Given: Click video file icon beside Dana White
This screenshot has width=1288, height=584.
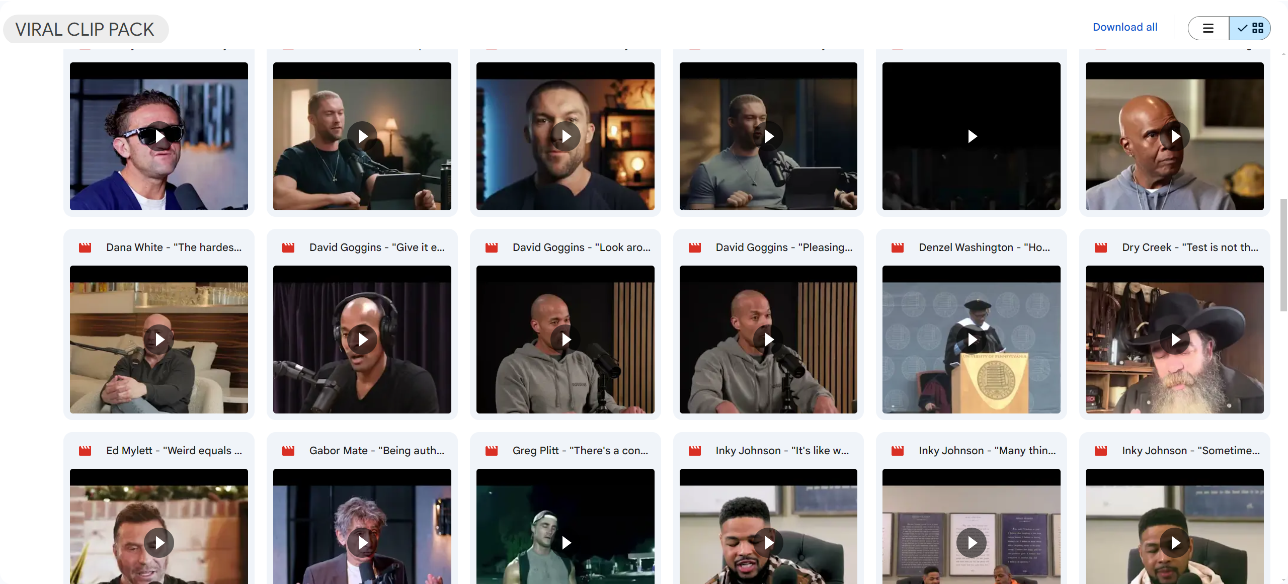Looking at the screenshot, I should [x=85, y=247].
